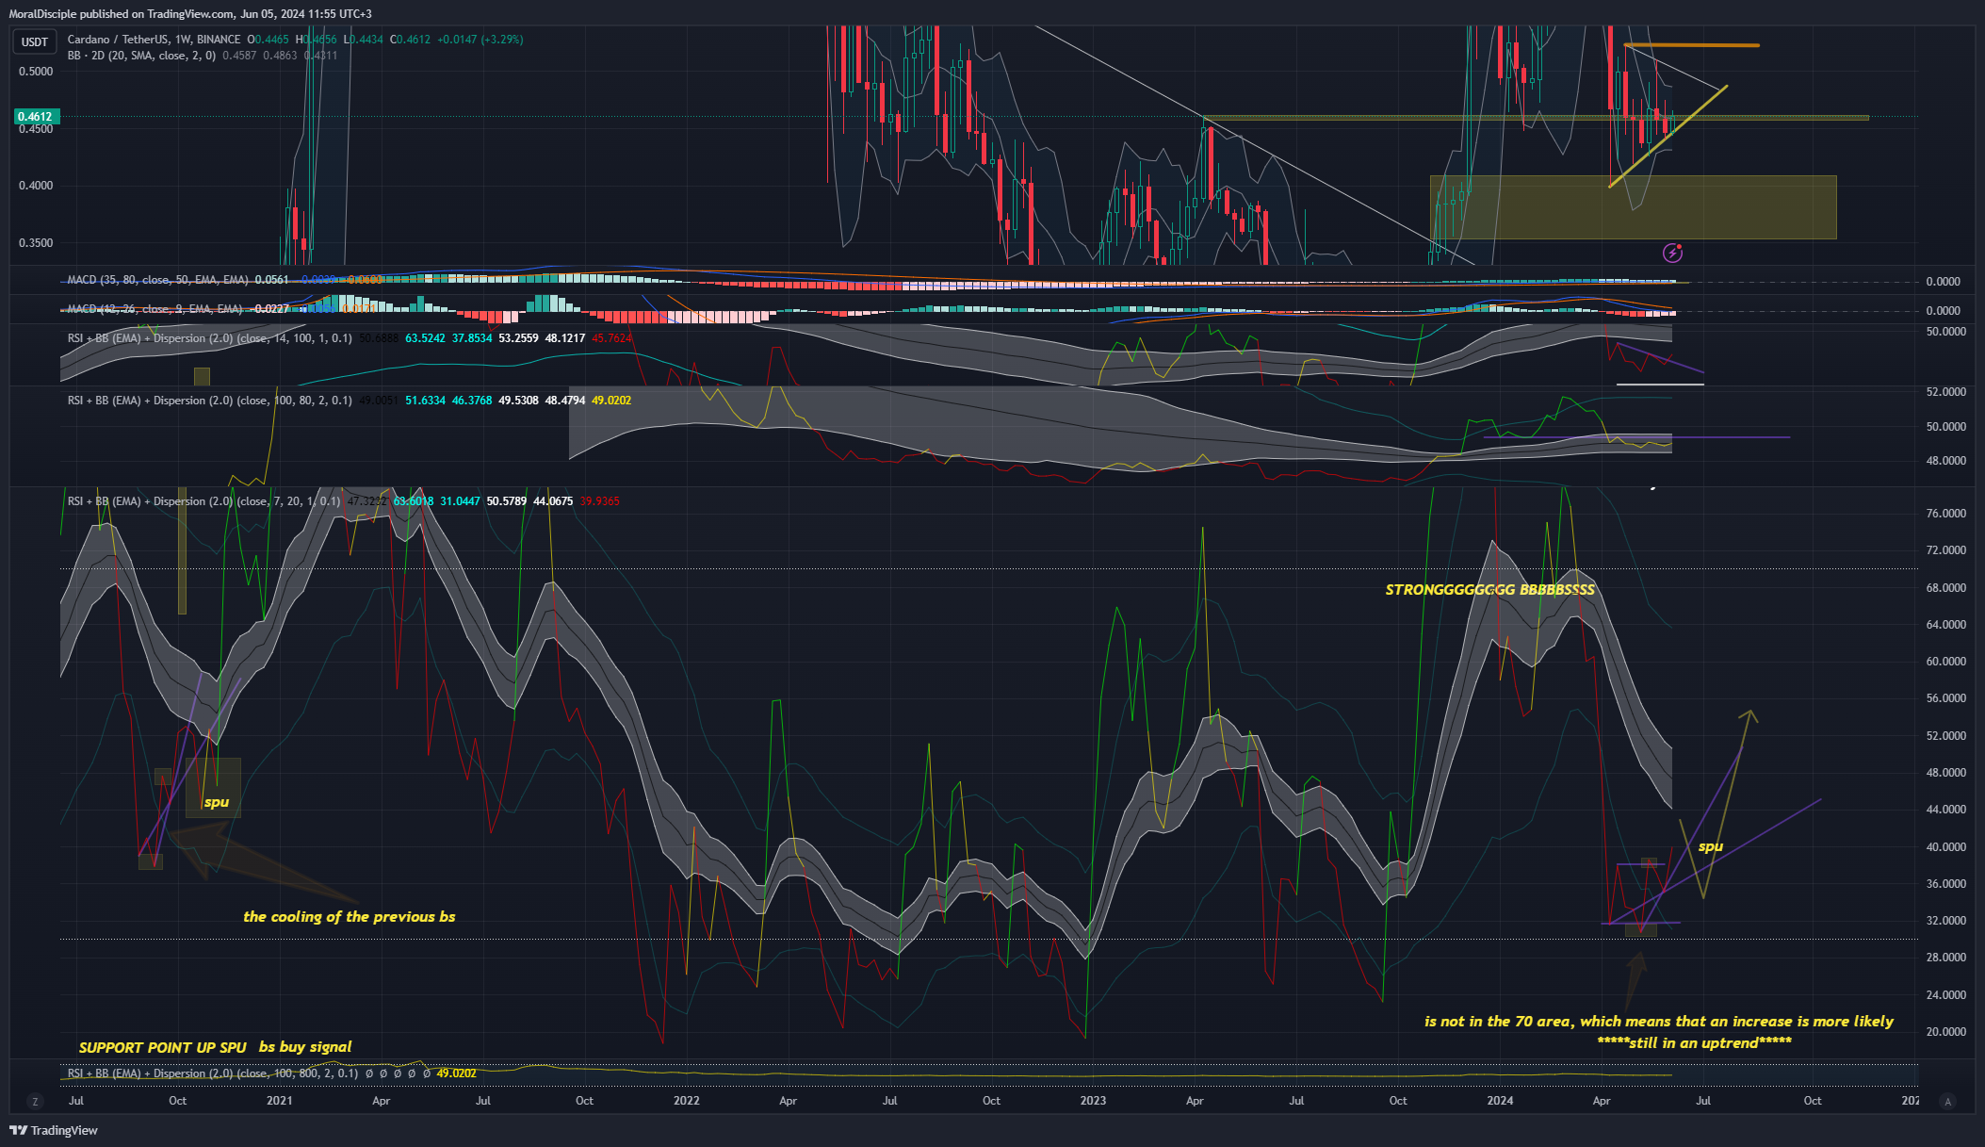Image resolution: width=1985 pixels, height=1147 pixels.
Task: Click the closing value C0.4612 in legend
Action: click(x=411, y=40)
